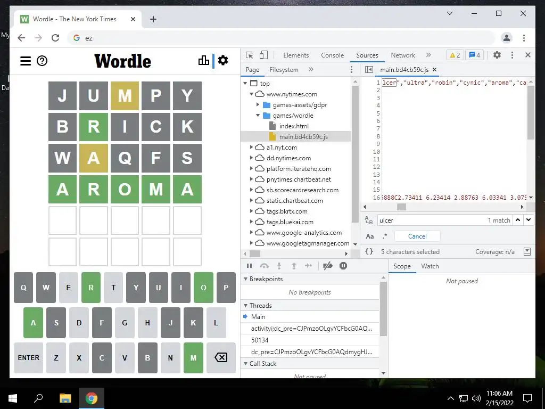Toggle the file navigator sidebar icon
This screenshot has height=409, width=545.
369,70
